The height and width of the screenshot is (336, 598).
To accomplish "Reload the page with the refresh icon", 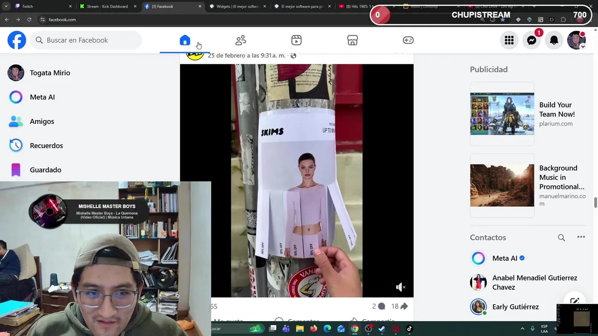I will [29, 20].
